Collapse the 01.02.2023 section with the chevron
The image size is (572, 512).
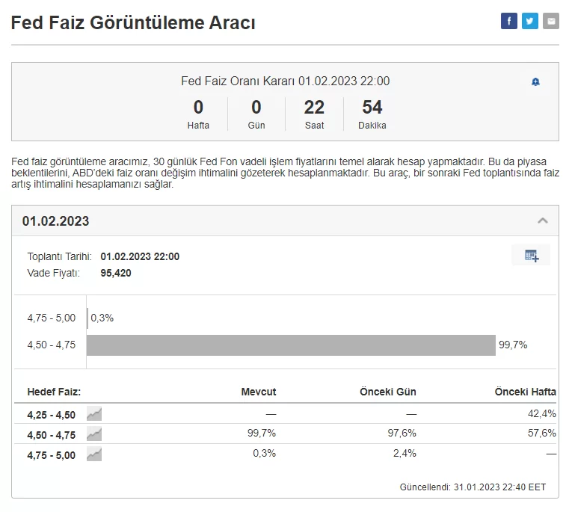tap(543, 220)
